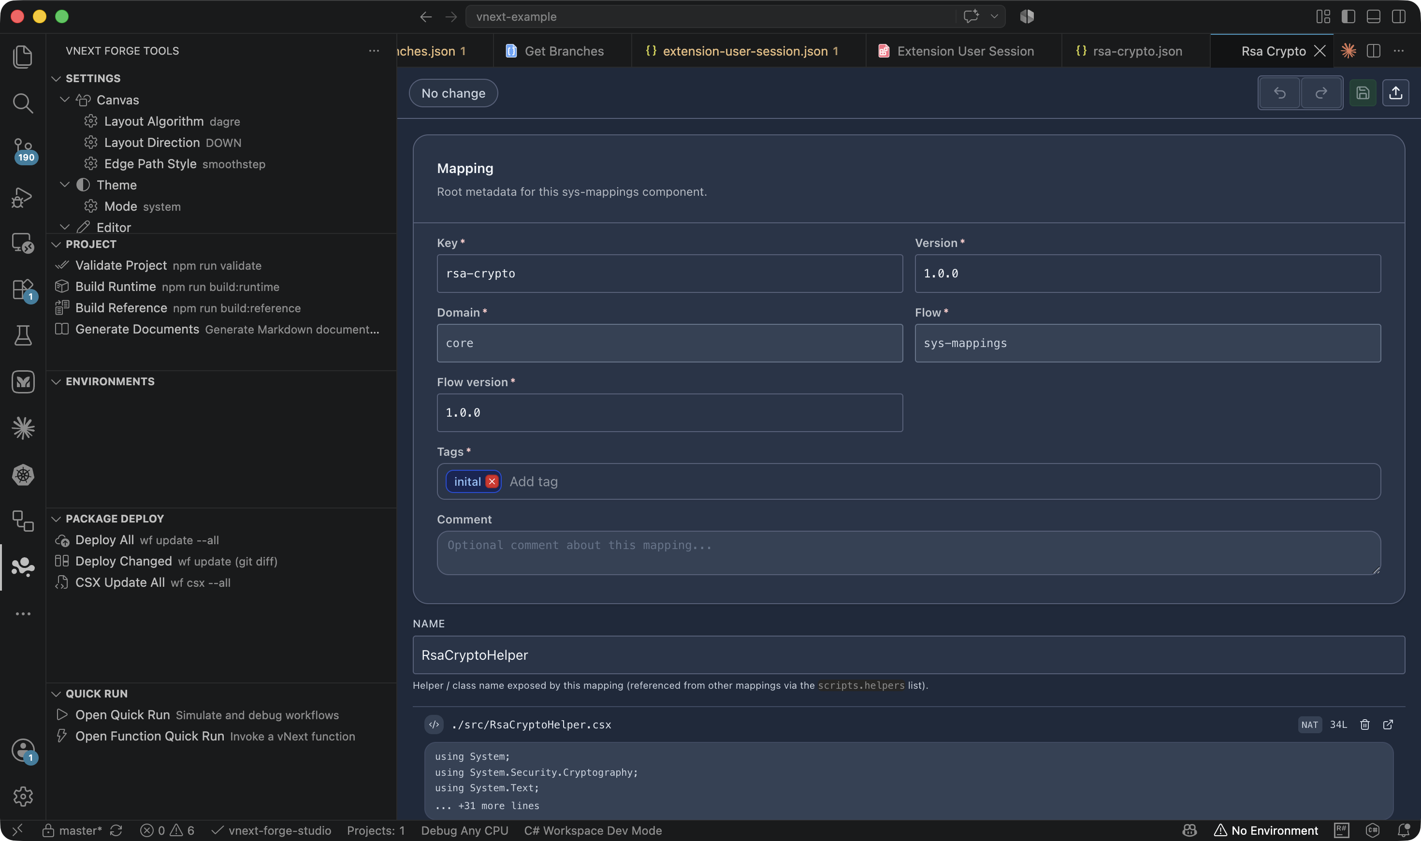Image resolution: width=1421 pixels, height=841 pixels.
Task: Collapse the QUICK RUN section
Action: [x=56, y=694]
